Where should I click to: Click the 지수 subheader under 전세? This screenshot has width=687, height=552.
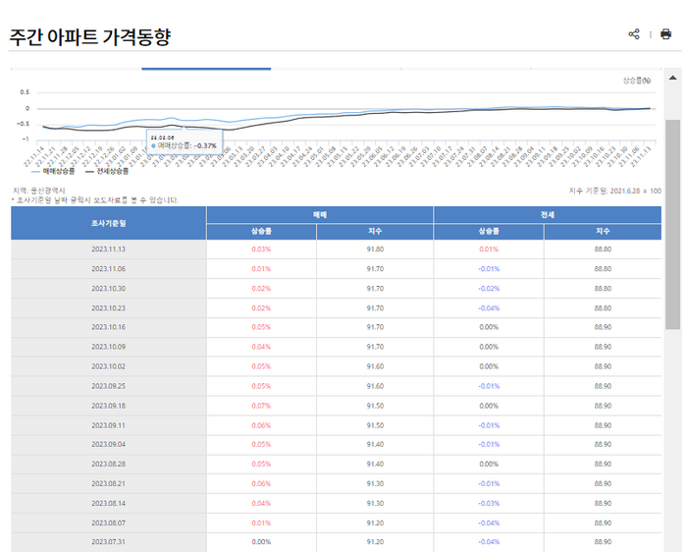(x=603, y=232)
